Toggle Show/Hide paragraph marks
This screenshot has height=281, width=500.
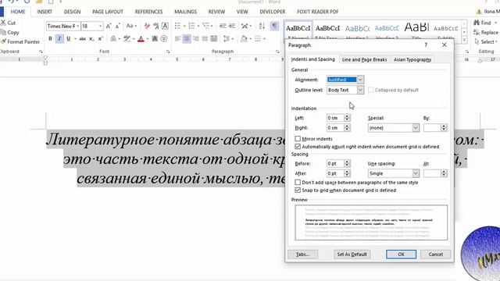[x=274, y=26]
